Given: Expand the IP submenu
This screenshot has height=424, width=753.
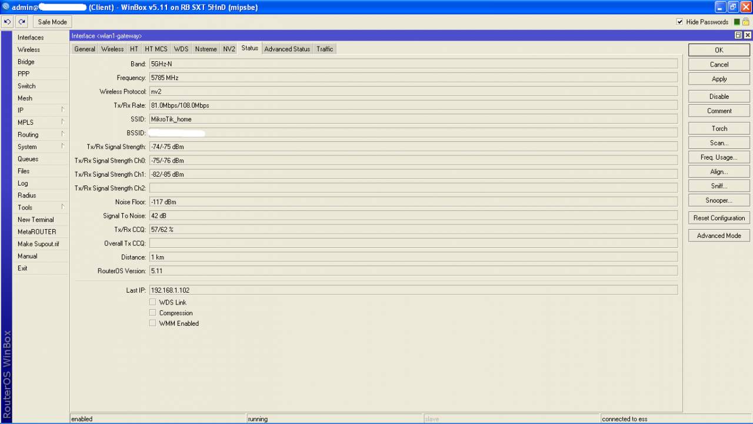Looking at the screenshot, I should (x=41, y=110).
